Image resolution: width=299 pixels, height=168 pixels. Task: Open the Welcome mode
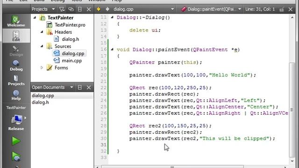point(16,21)
